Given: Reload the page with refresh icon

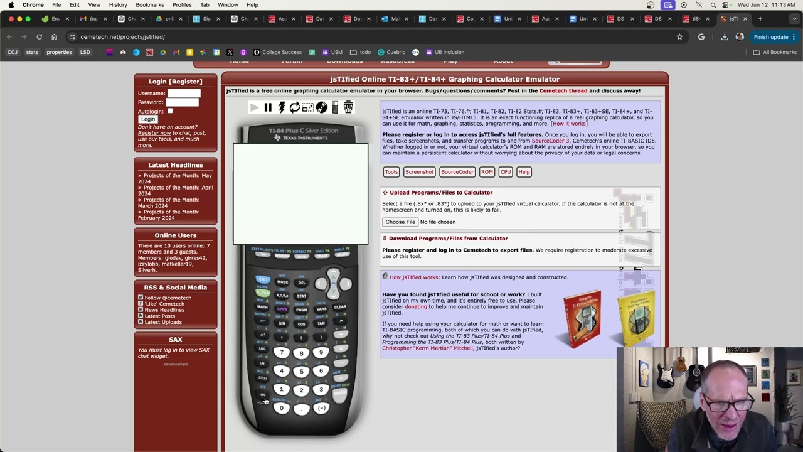Looking at the screenshot, I should click(x=39, y=37).
